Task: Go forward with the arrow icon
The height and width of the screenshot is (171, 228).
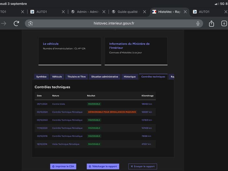Action: [x=4, y=23]
